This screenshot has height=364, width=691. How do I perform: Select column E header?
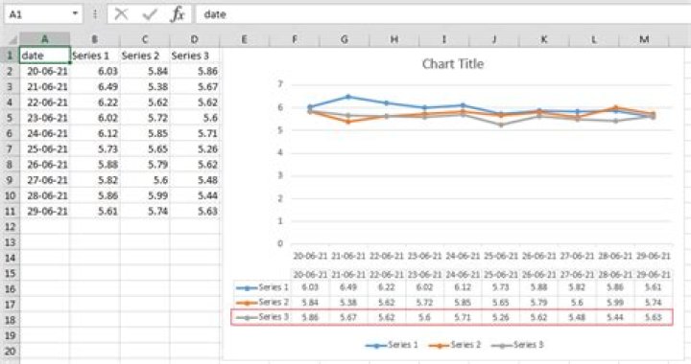[x=244, y=39]
